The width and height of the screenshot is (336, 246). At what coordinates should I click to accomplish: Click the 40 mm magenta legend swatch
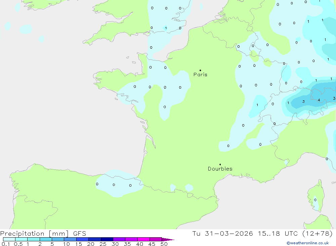(143, 239)
